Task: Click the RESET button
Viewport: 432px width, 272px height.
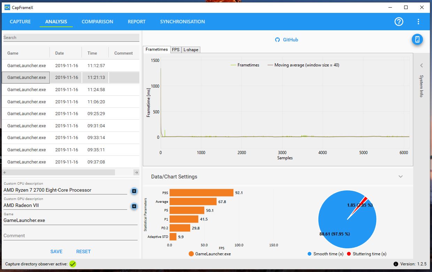Action: pos(83,251)
